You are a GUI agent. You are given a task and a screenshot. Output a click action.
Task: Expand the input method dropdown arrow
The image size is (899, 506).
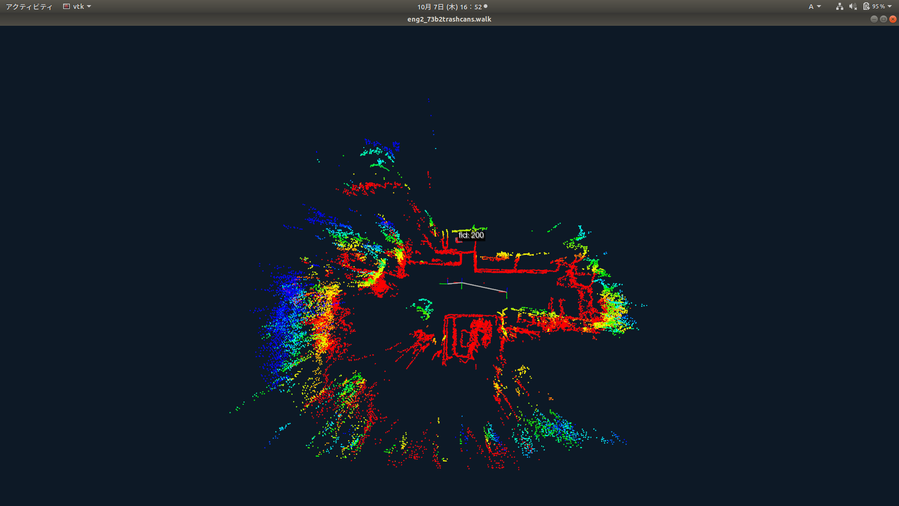(819, 7)
